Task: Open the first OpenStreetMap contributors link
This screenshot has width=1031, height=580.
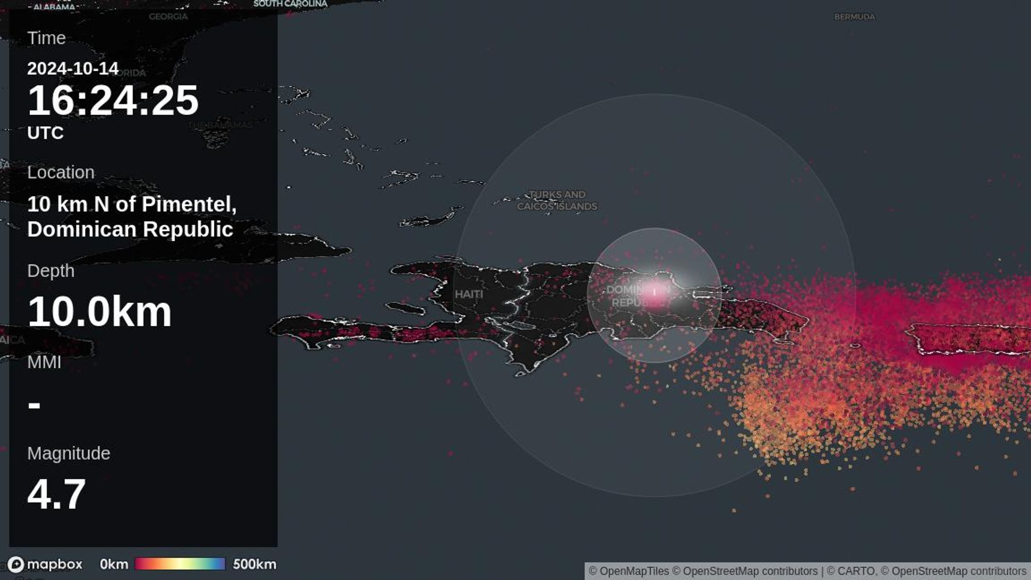Action: click(745, 571)
